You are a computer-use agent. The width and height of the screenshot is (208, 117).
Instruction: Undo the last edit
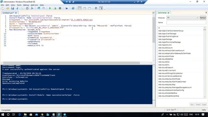point(39,8)
